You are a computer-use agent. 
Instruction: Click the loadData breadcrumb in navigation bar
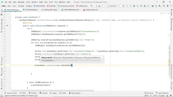[51, 6]
